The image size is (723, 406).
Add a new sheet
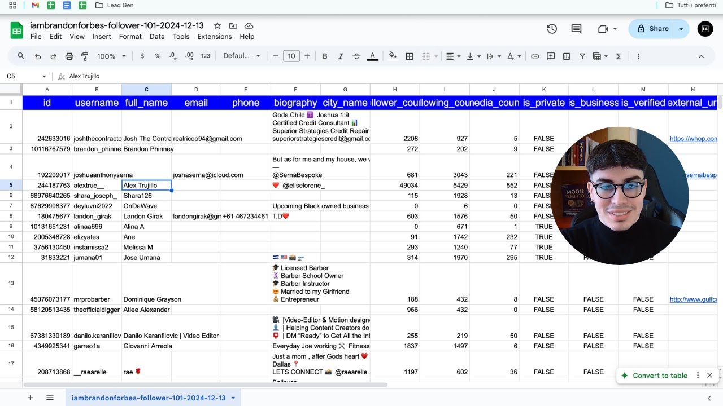(31, 398)
